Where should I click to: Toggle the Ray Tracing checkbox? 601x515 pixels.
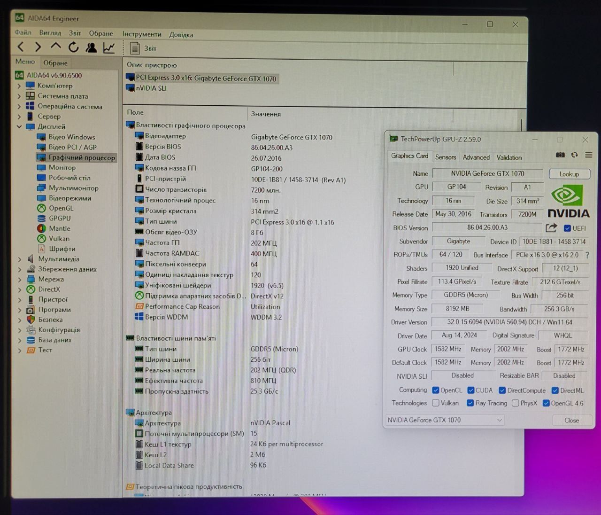click(x=470, y=403)
